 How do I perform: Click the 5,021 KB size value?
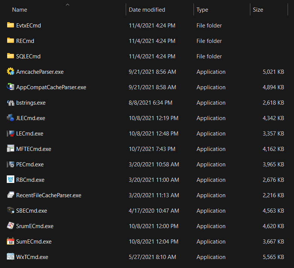point(273,72)
